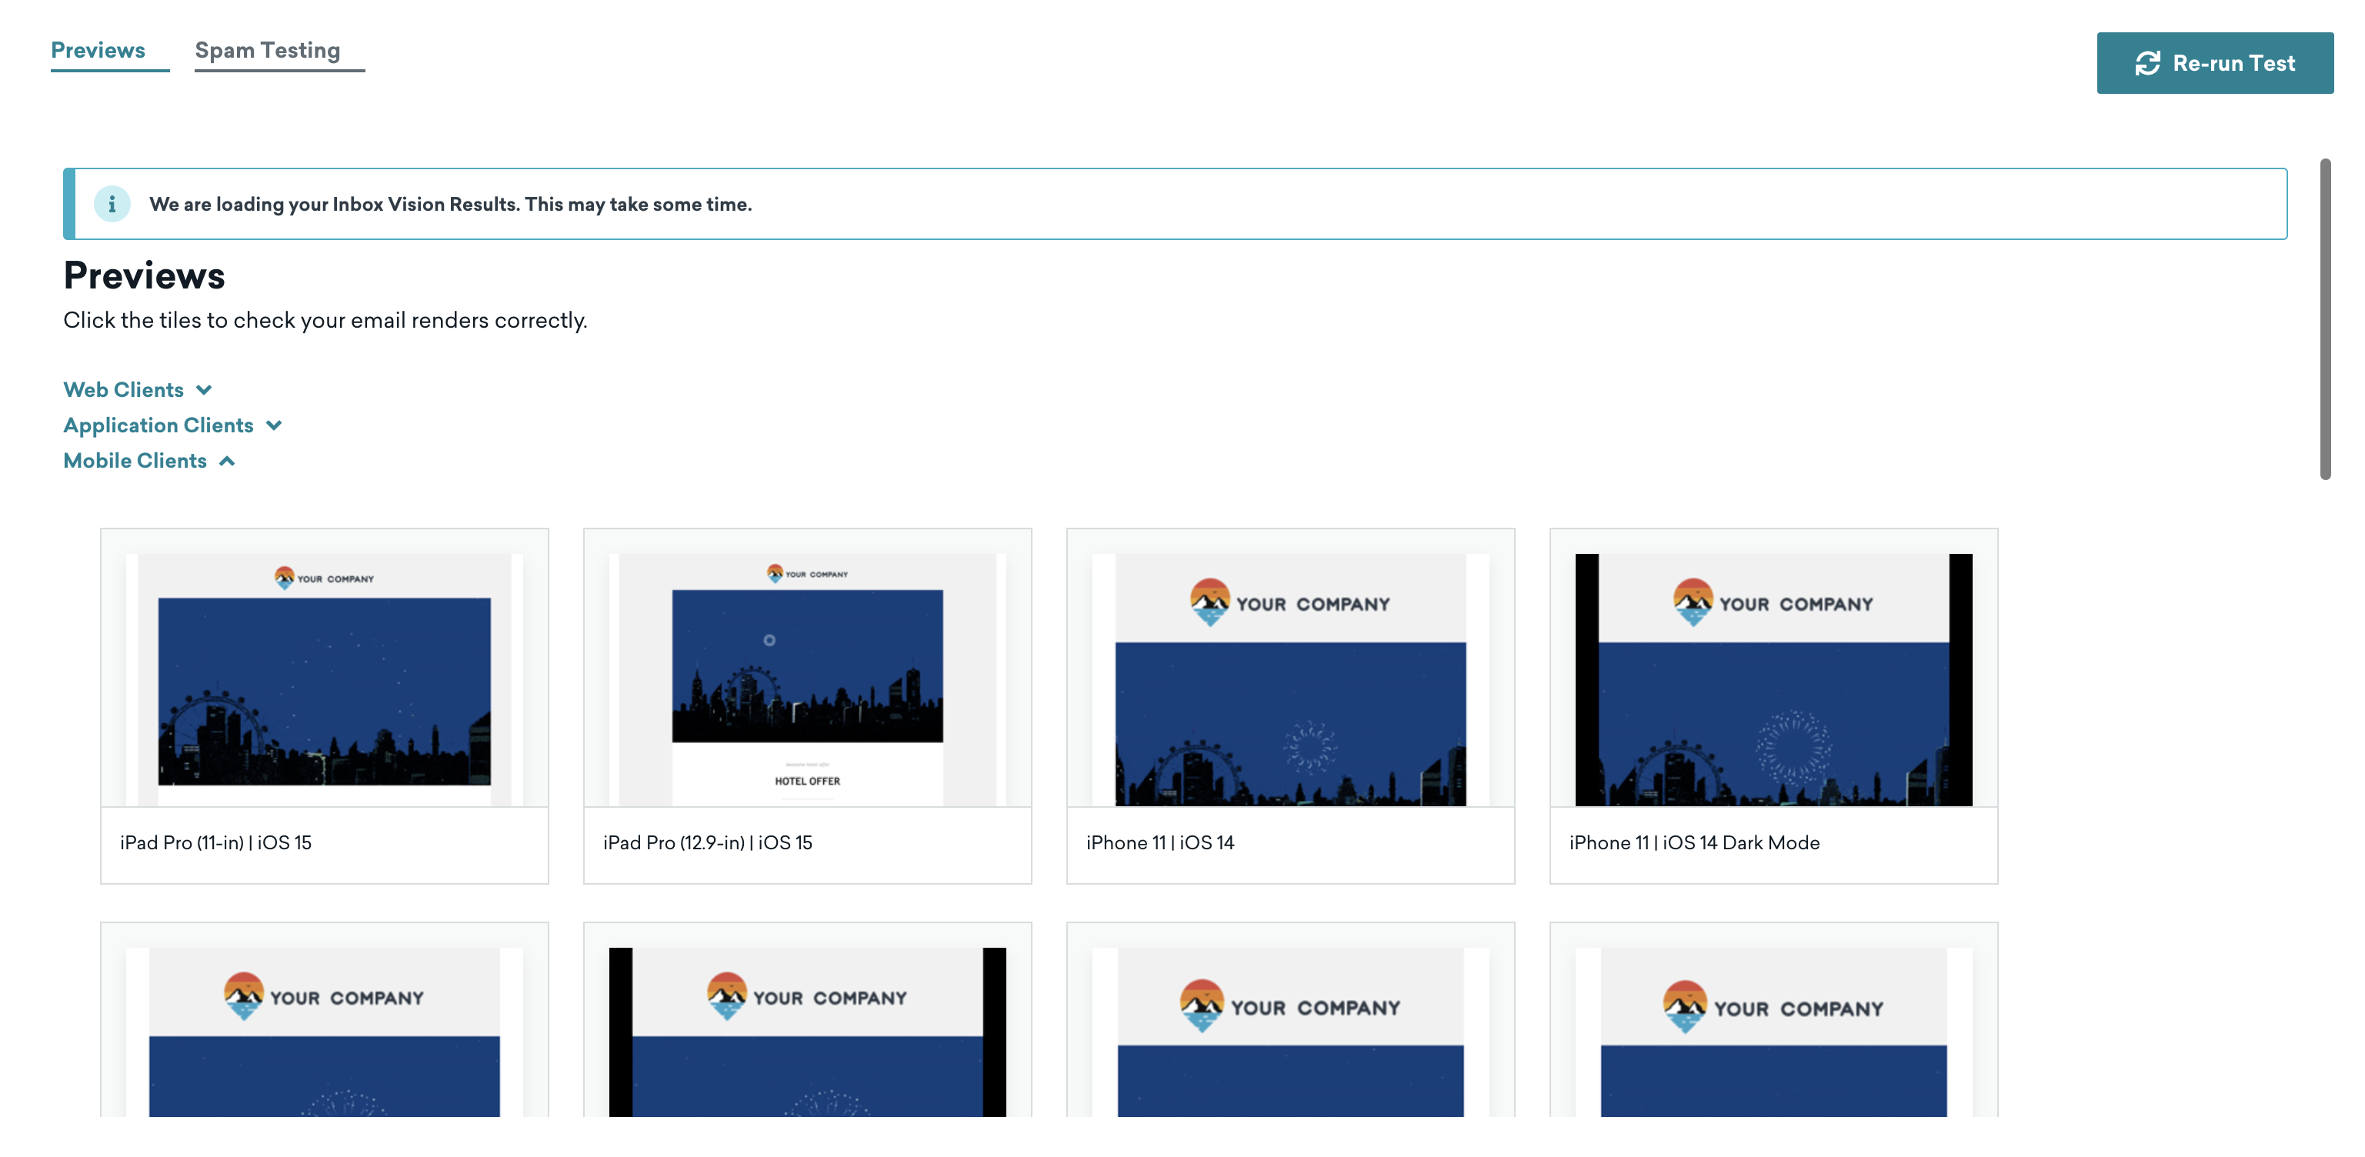Collapse the Mobile Clients section
This screenshot has width=2365, height=1157.
150,461
